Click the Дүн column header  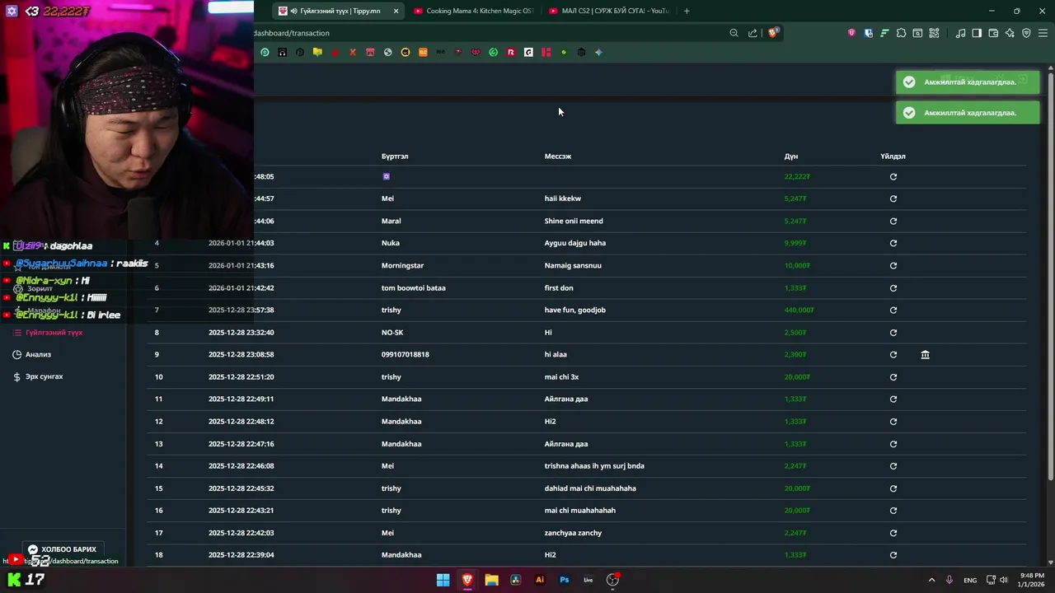791,156
